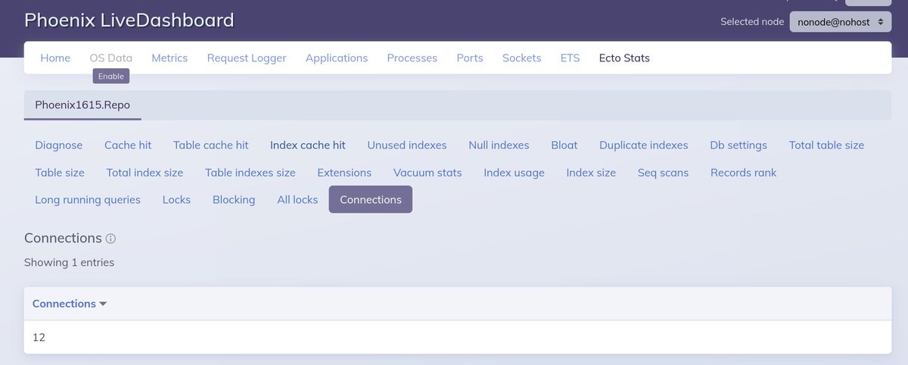
Task: Show the All locks report
Action: point(297,199)
